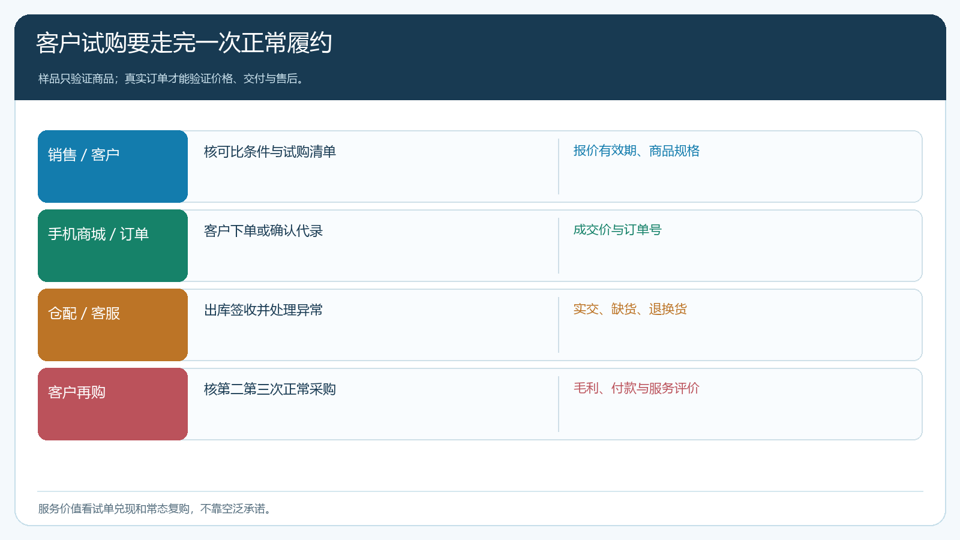Image resolution: width=960 pixels, height=540 pixels.
Task: Select the footer text 服务价值看试单兑现和常态复购
Action: pyautogui.click(x=114, y=509)
